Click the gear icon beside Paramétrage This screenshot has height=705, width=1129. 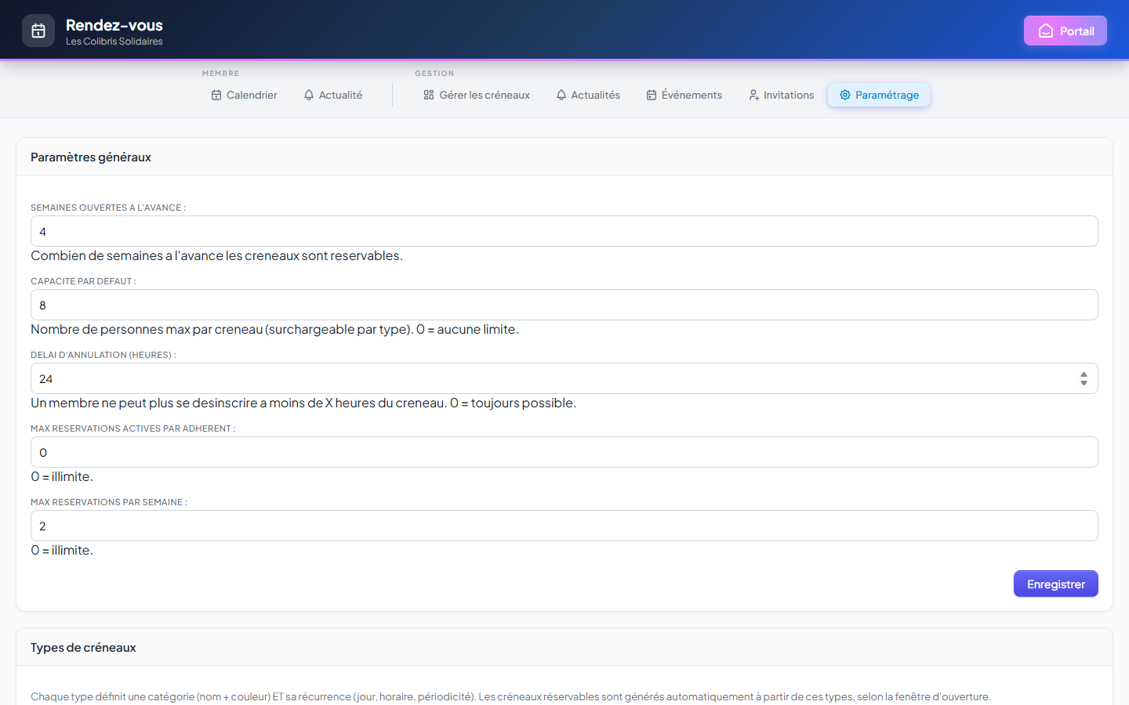pyautogui.click(x=845, y=95)
